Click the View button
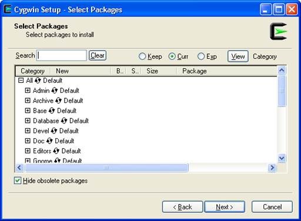 (238, 56)
